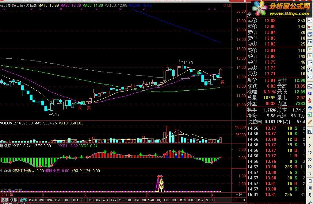Select the N custom period
Image resolution: width=313 pixels, height=204 pixels.
(310, 174)
